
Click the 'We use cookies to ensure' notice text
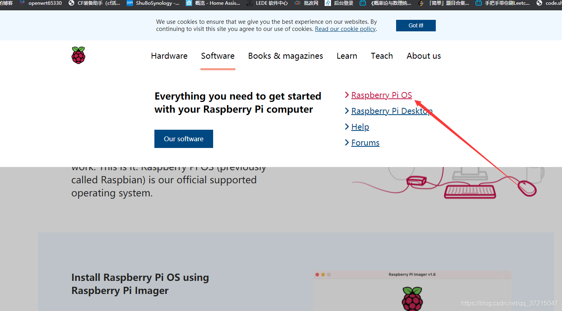pyautogui.click(x=266, y=25)
